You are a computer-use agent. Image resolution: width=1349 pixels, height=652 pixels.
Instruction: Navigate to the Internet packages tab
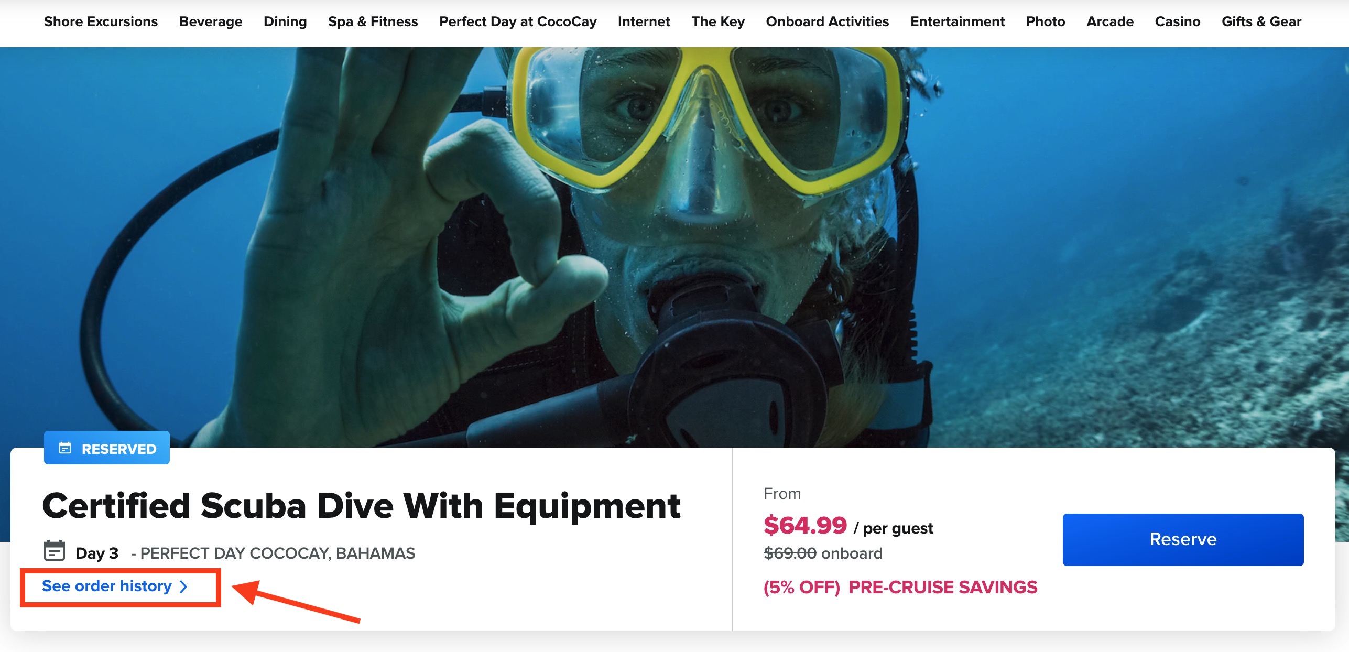tap(644, 21)
